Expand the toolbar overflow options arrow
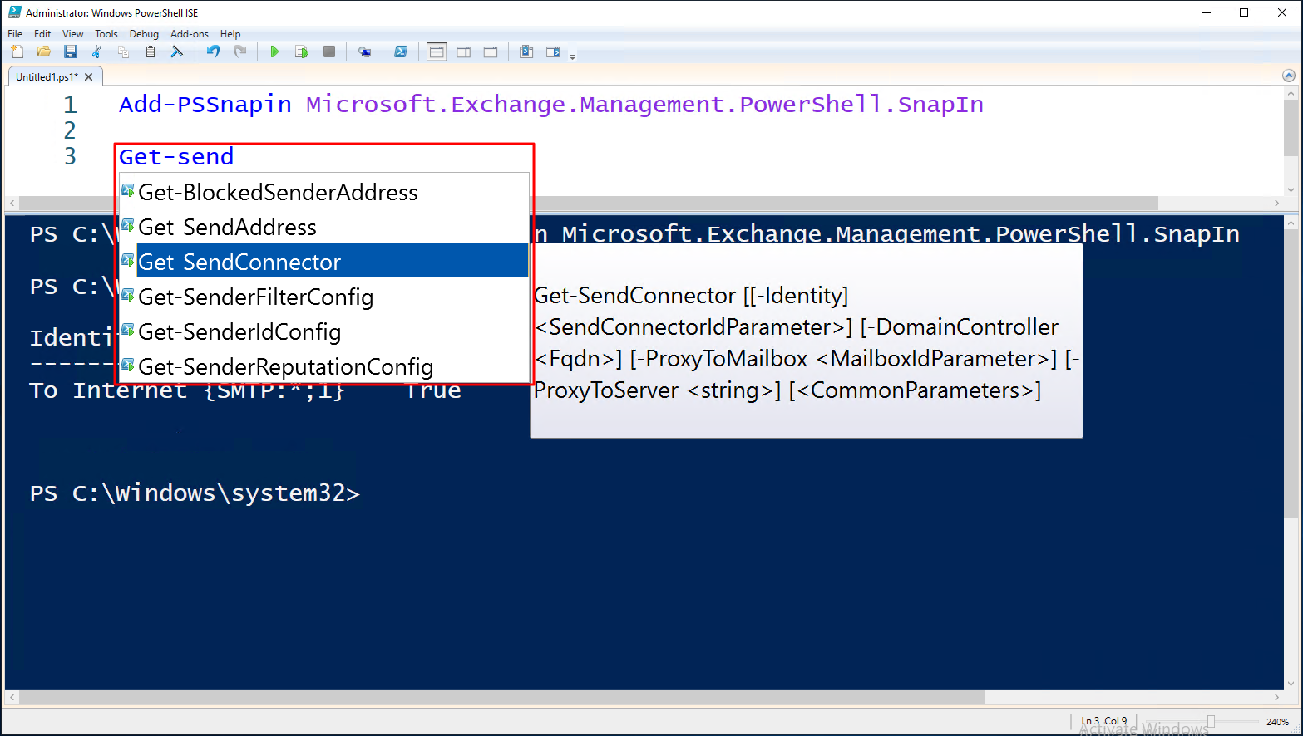This screenshot has width=1303, height=736. [572, 56]
